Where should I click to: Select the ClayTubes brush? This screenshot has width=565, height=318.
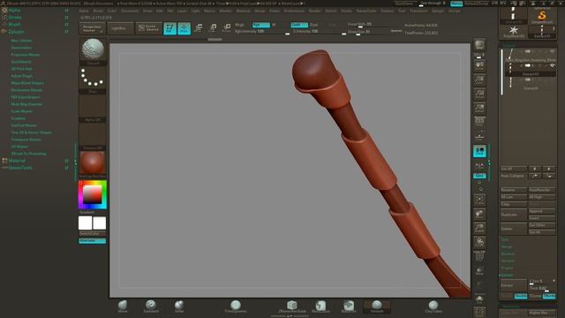tap(433, 307)
